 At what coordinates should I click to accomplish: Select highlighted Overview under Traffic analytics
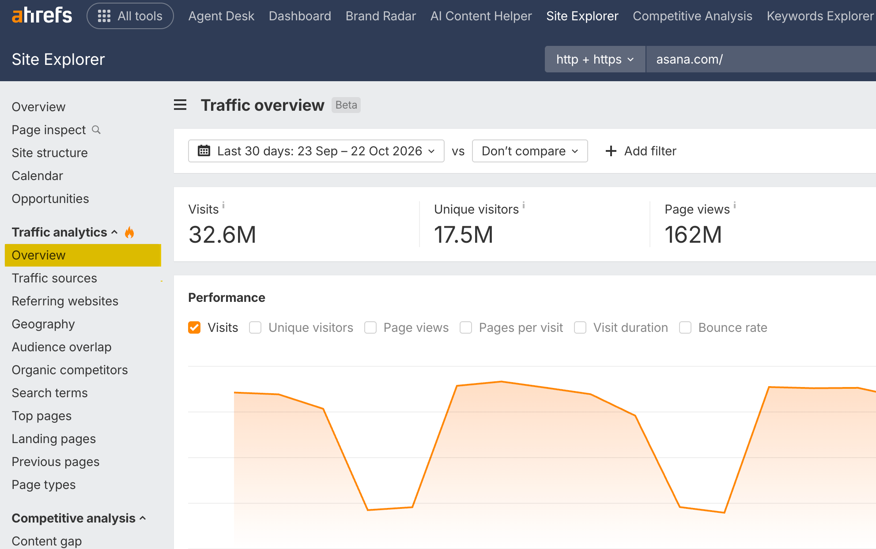(83, 255)
